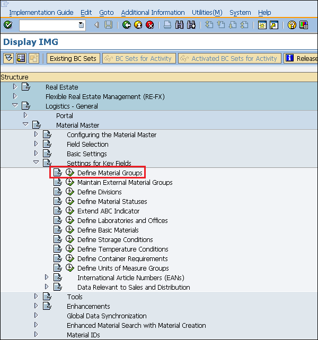
Task: Click the green Back arrow icon
Action: coord(127,25)
